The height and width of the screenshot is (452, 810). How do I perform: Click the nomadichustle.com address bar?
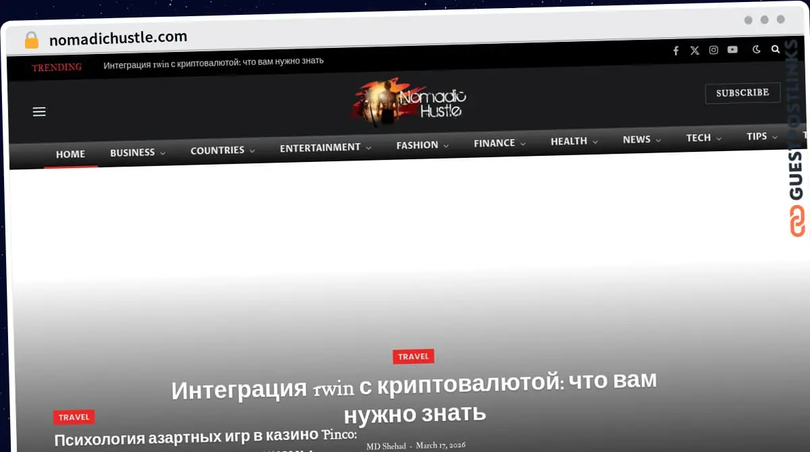tap(118, 38)
